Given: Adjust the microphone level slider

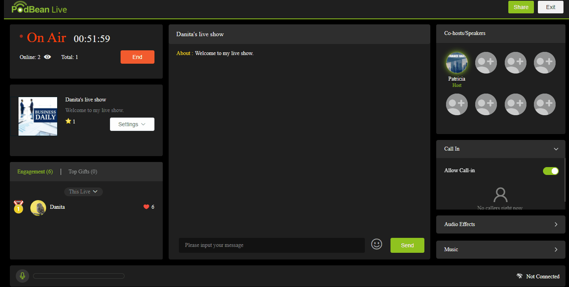Looking at the screenshot, I should (78, 276).
